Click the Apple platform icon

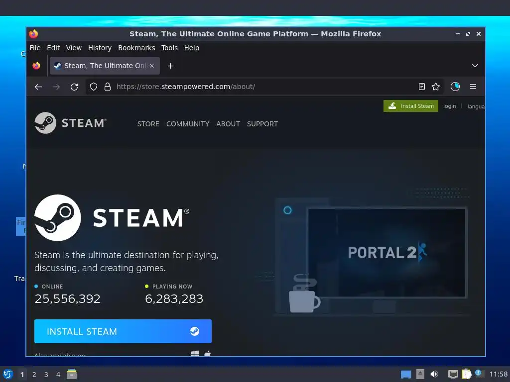[x=208, y=353]
